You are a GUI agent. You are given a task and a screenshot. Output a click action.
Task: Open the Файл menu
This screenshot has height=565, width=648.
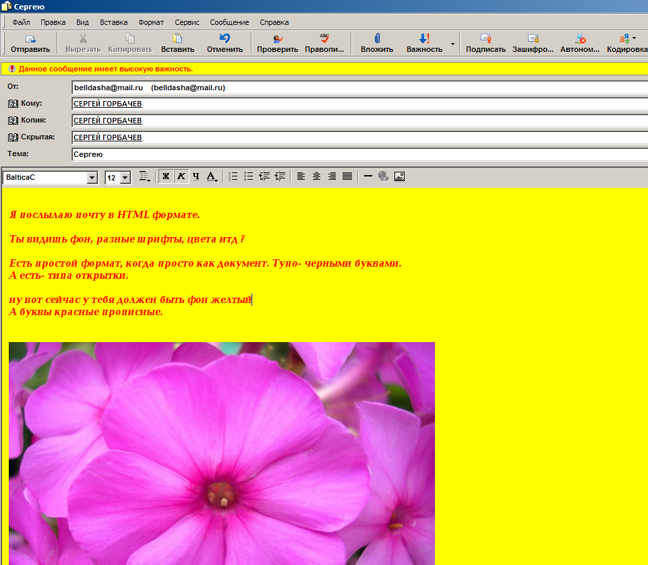21,22
